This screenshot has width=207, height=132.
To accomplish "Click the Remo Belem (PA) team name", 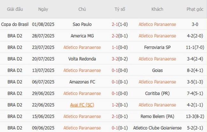I will point(157,116).
